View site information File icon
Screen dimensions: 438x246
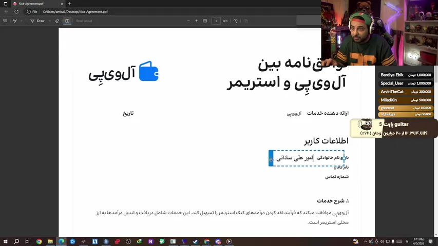[x=32, y=12]
